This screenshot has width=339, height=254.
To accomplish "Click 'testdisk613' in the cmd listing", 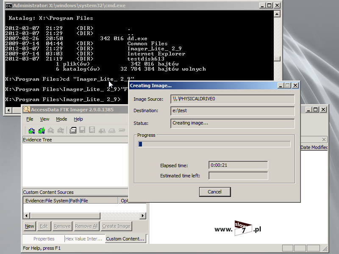I will tap(146, 59).
